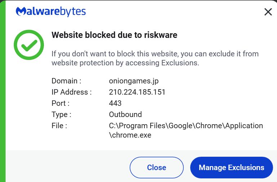Click the Malwarebytes logo
Screen dimensions: 277x182
point(51,12)
